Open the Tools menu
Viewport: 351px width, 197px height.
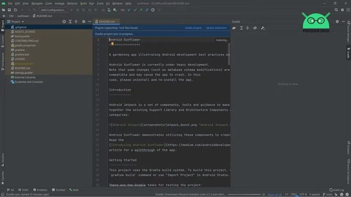(100, 3)
